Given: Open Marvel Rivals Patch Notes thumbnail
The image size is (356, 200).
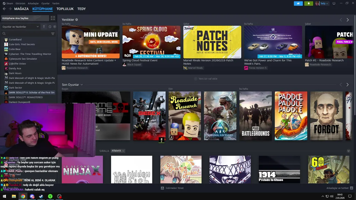Looking at the screenshot, I should [x=212, y=42].
